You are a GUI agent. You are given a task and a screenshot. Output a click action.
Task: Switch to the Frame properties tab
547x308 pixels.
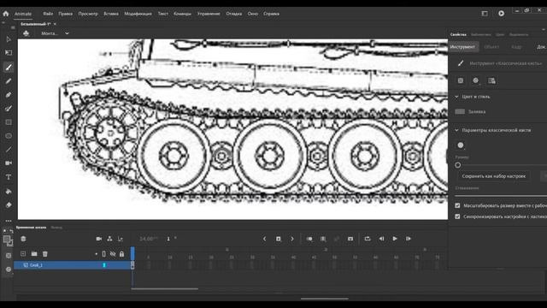pyautogui.click(x=516, y=47)
